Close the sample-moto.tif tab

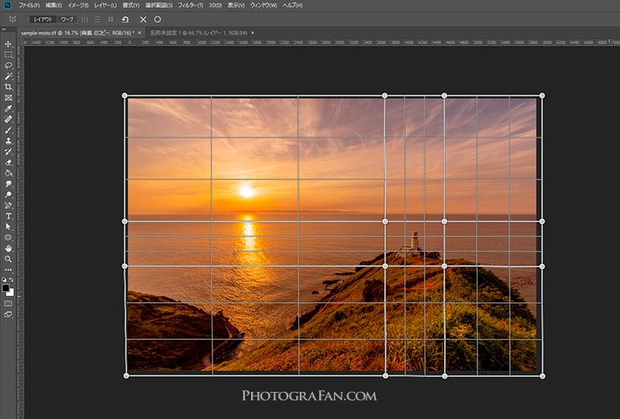pyautogui.click(x=139, y=33)
